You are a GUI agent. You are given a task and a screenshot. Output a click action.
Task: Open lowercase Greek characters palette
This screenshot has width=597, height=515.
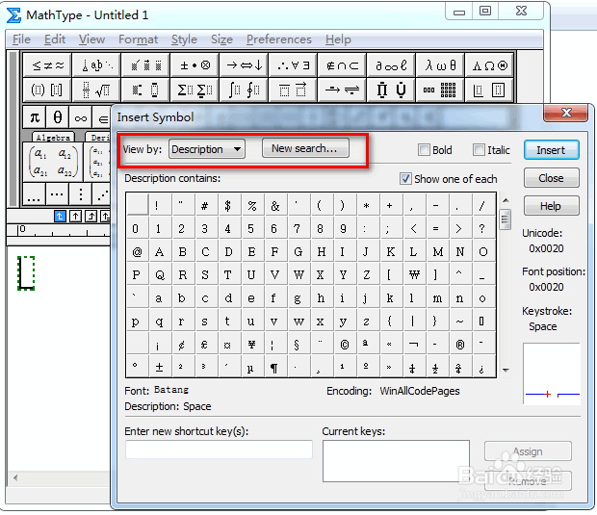440,65
